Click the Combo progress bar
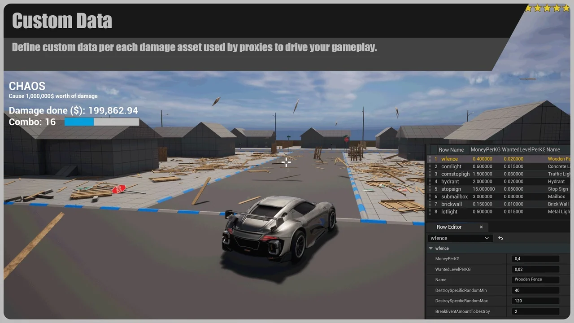This screenshot has height=323, width=574. tap(102, 122)
